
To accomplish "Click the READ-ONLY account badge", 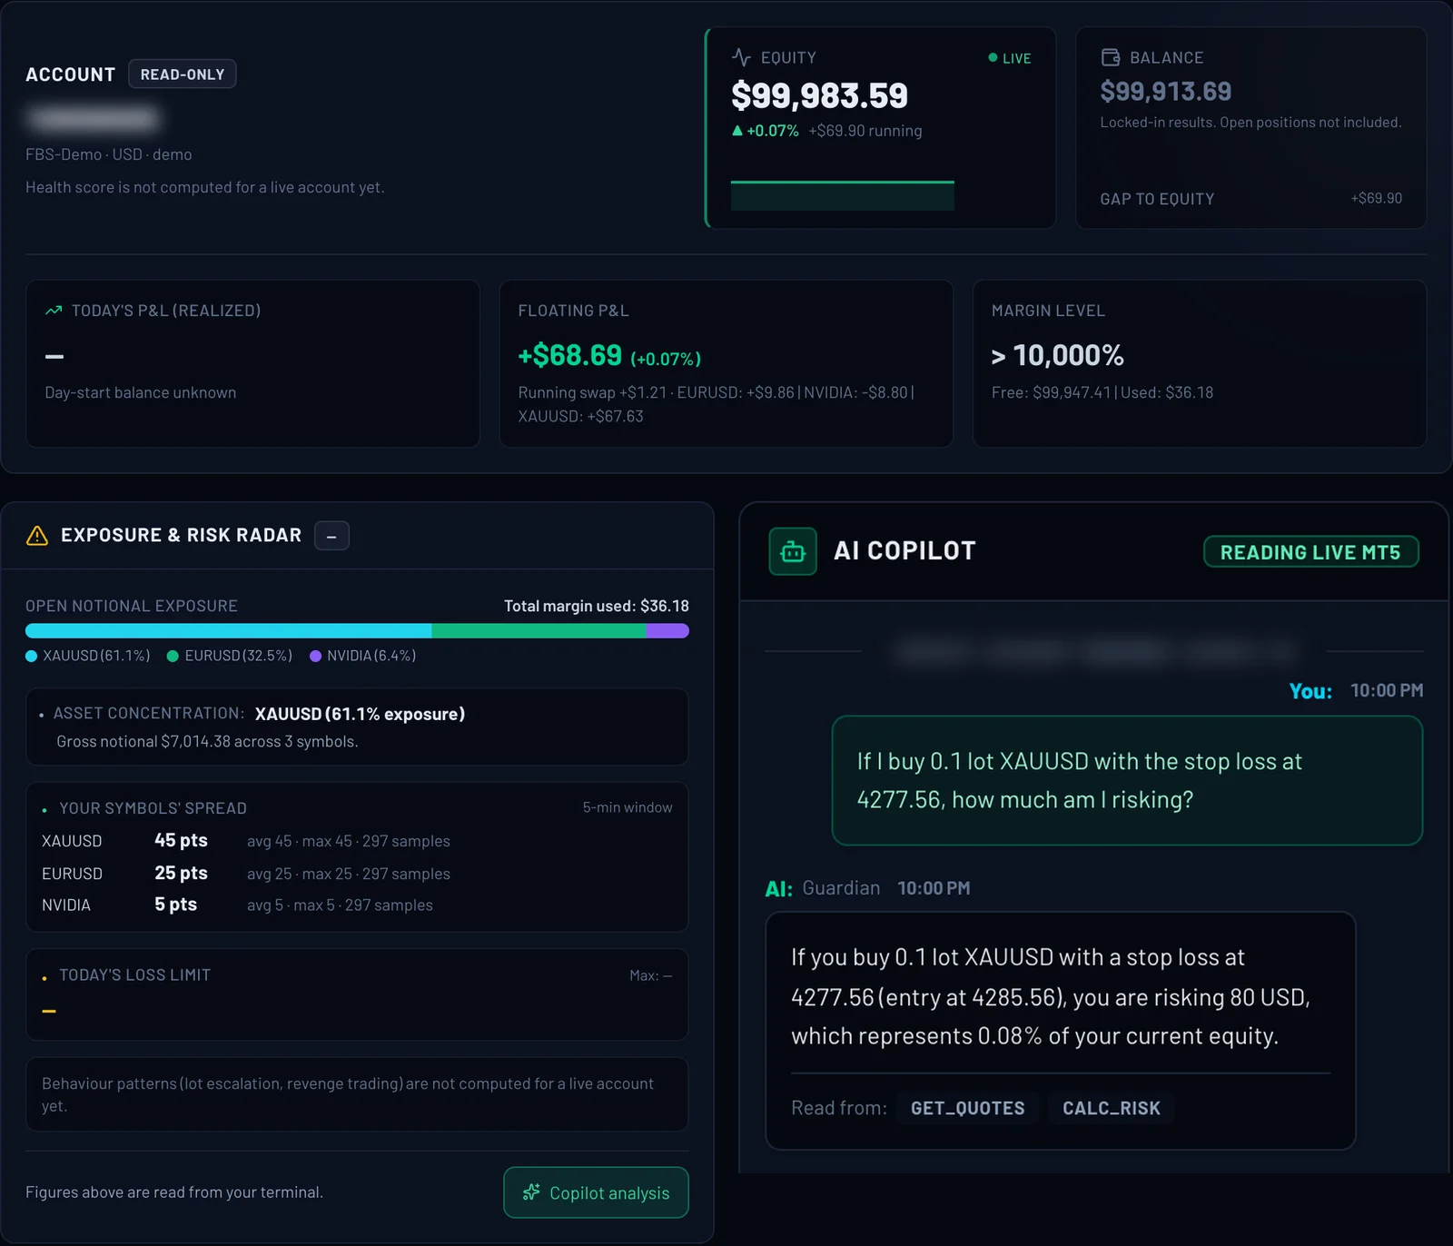I will click(183, 74).
